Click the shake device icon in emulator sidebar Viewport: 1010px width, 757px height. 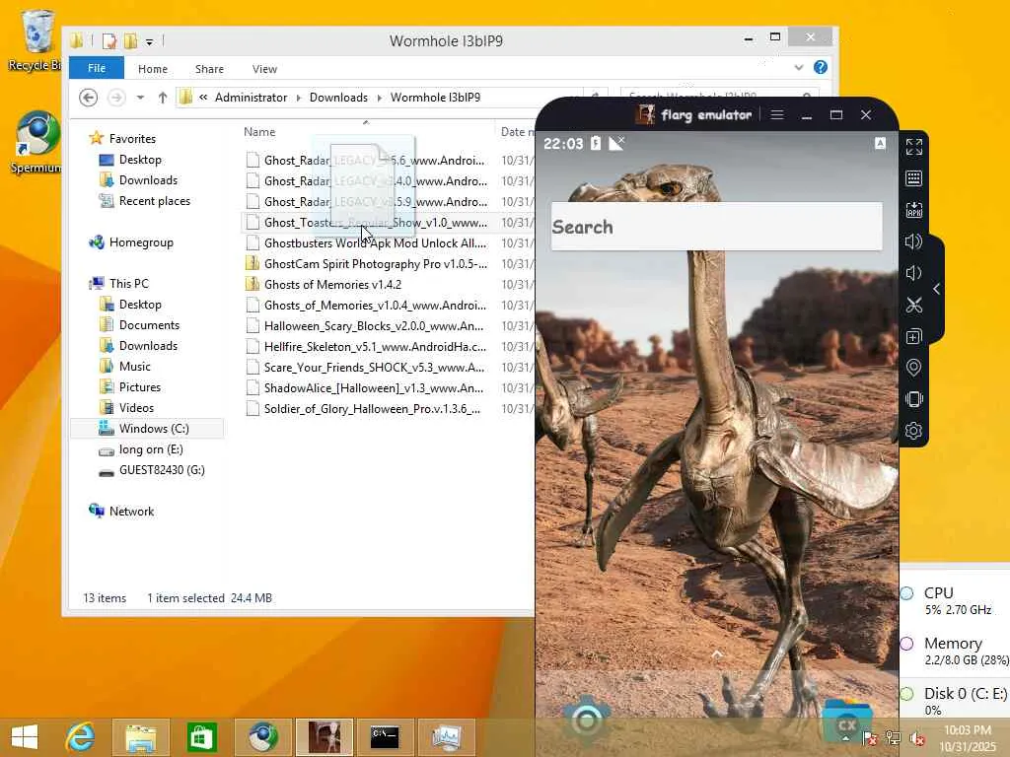coord(913,399)
